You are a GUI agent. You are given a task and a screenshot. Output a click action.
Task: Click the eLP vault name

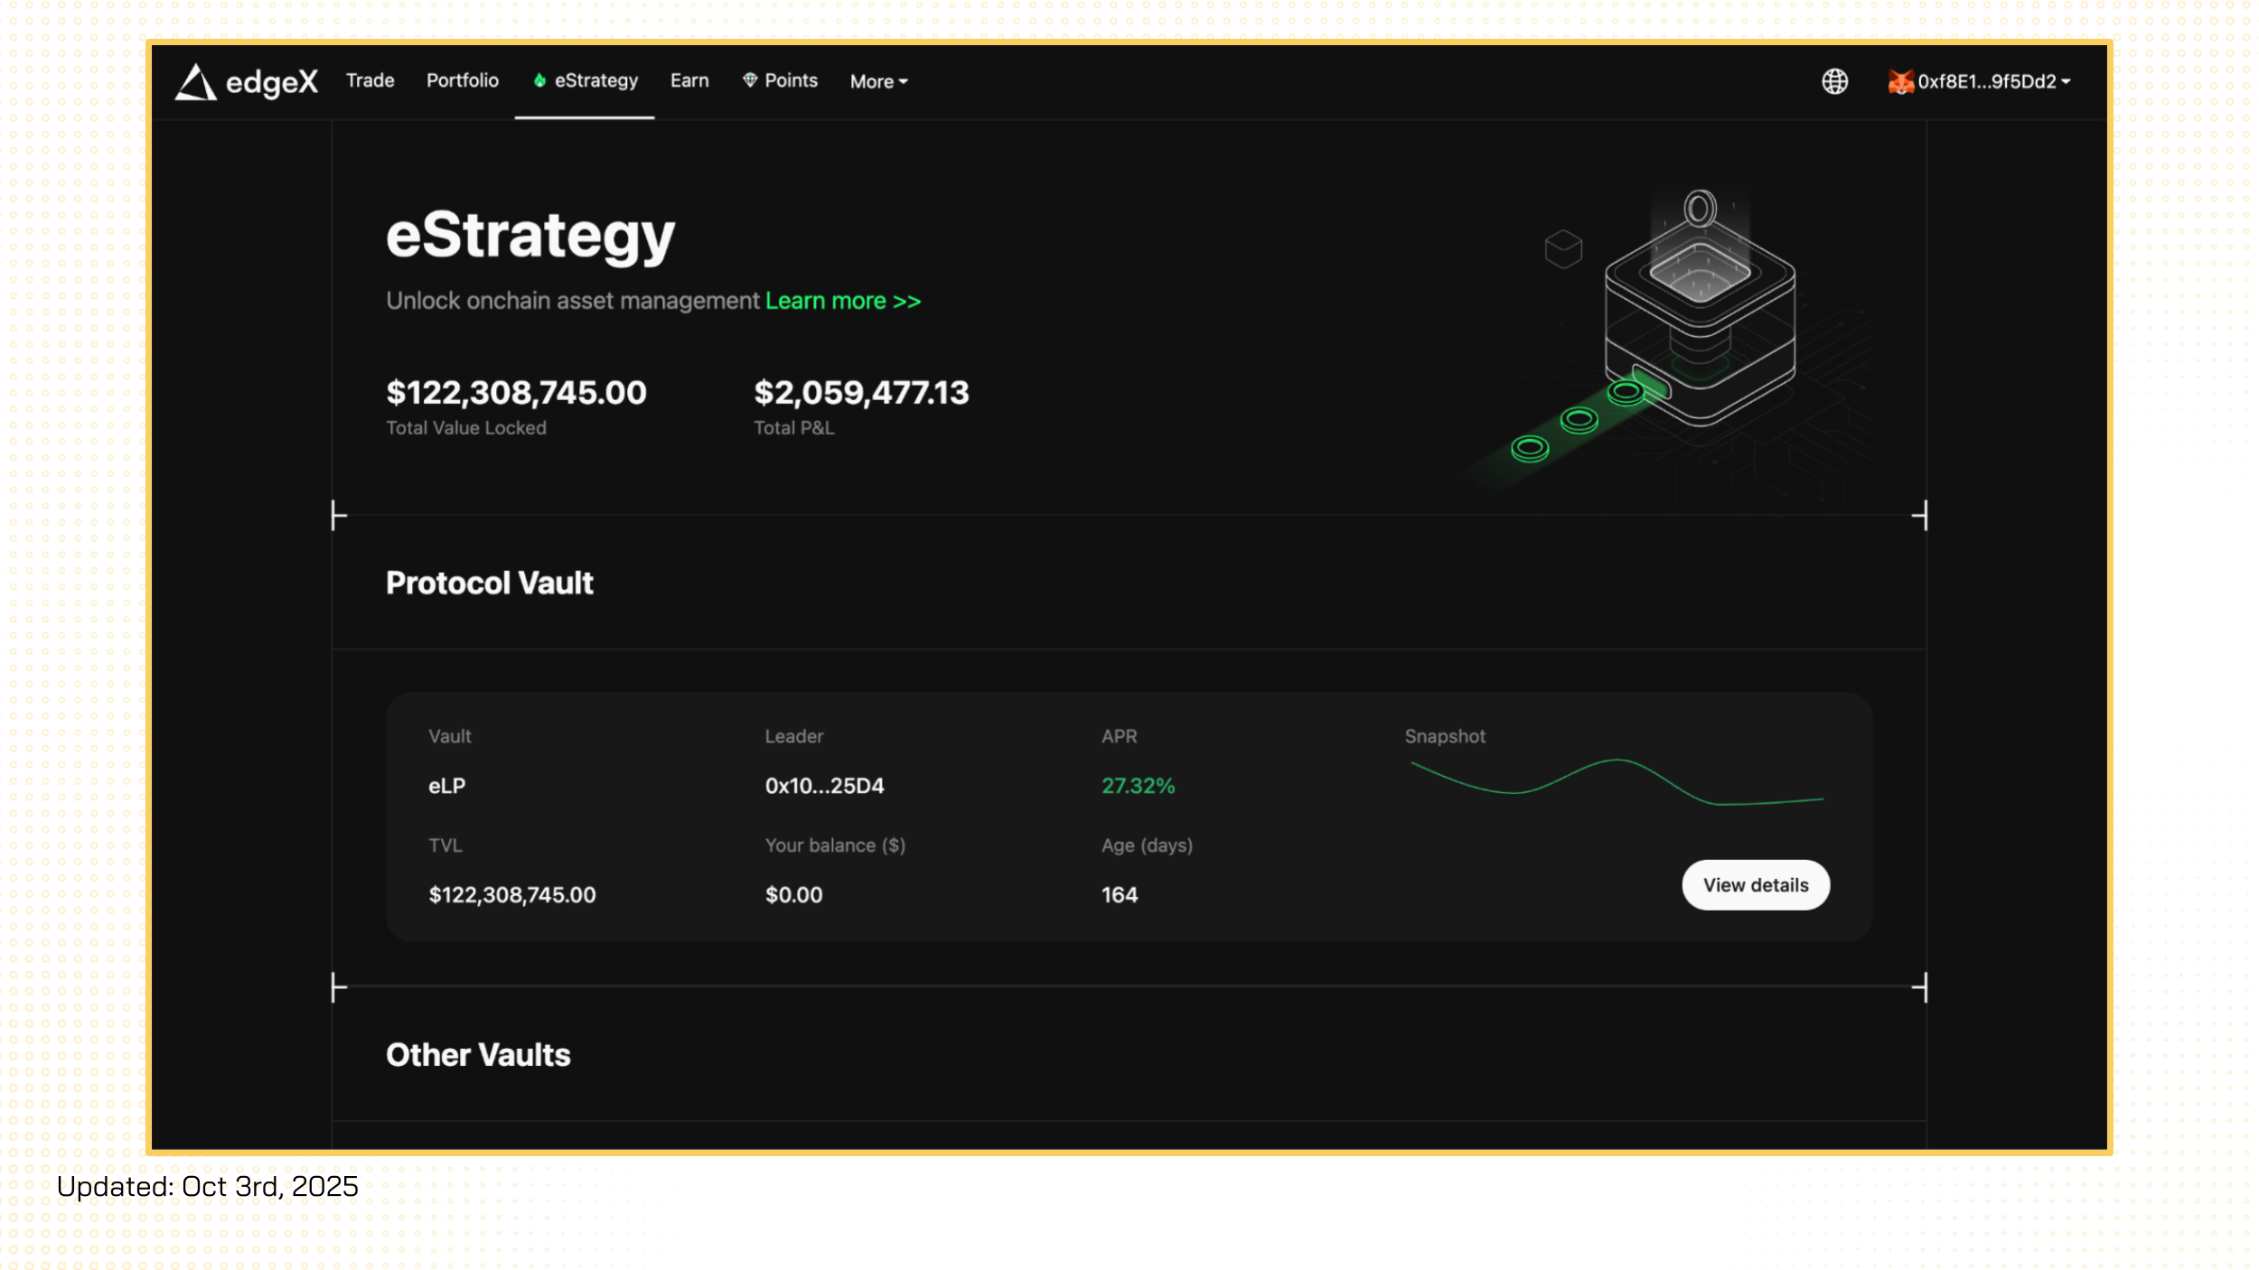446,786
